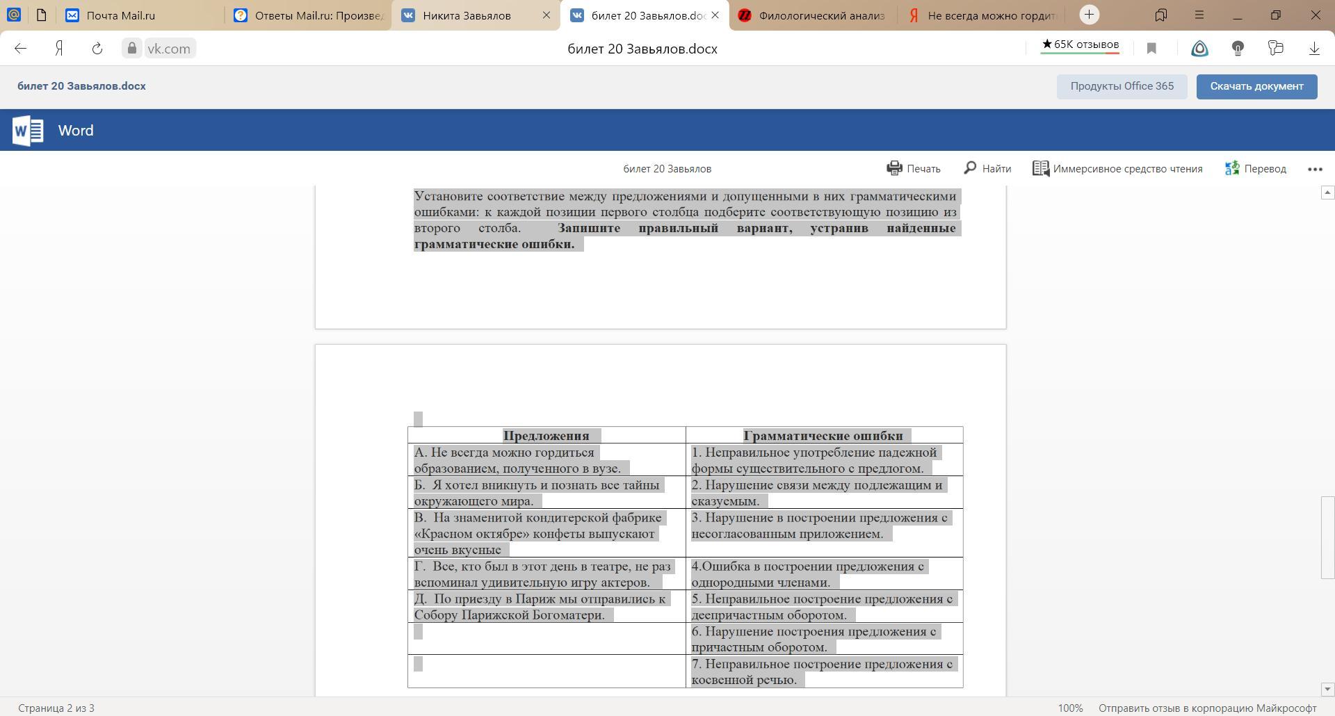Switch to the Не всегда можно гордиться tab
The height and width of the screenshot is (716, 1335).
pyautogui.click(x=982, y=15)
